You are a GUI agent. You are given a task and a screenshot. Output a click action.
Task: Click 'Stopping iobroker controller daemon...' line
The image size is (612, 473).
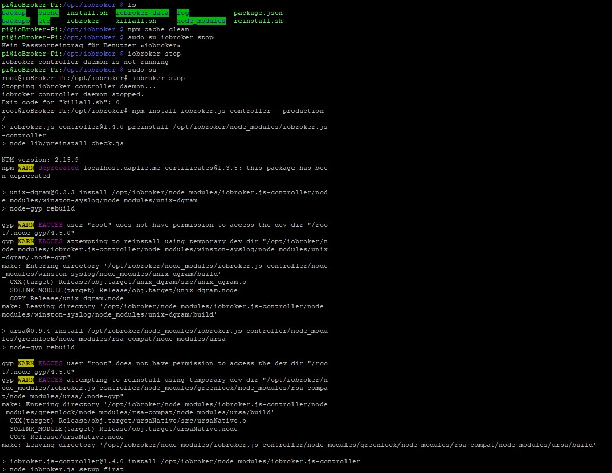click(x=79, y=86)
